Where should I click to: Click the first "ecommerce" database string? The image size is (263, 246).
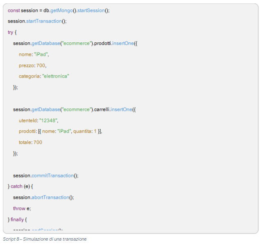77,44
